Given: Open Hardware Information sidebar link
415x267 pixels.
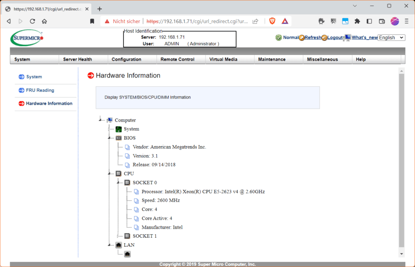Looking at the screenshot, I should (49, 103).
